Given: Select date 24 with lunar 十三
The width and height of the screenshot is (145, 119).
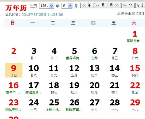Looking at the screenshot, I should coord(34,105).
